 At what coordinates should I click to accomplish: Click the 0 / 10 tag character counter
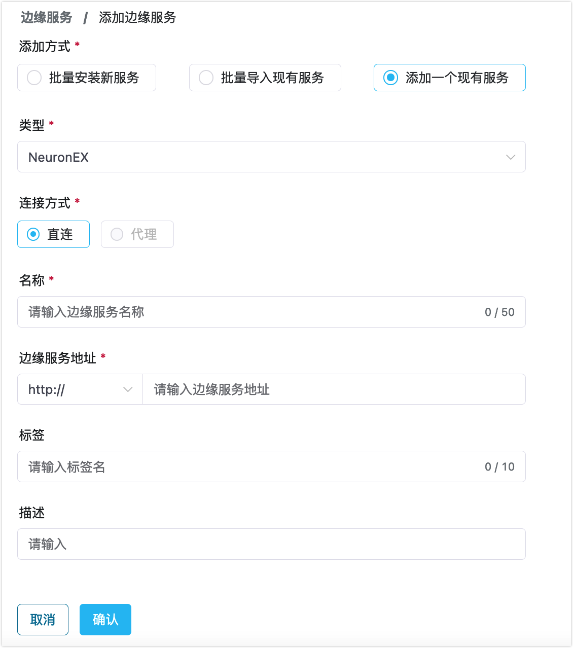point(499,467)
